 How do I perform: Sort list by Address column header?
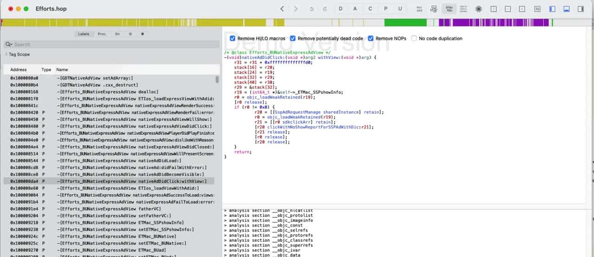click(x=19, y=69)
